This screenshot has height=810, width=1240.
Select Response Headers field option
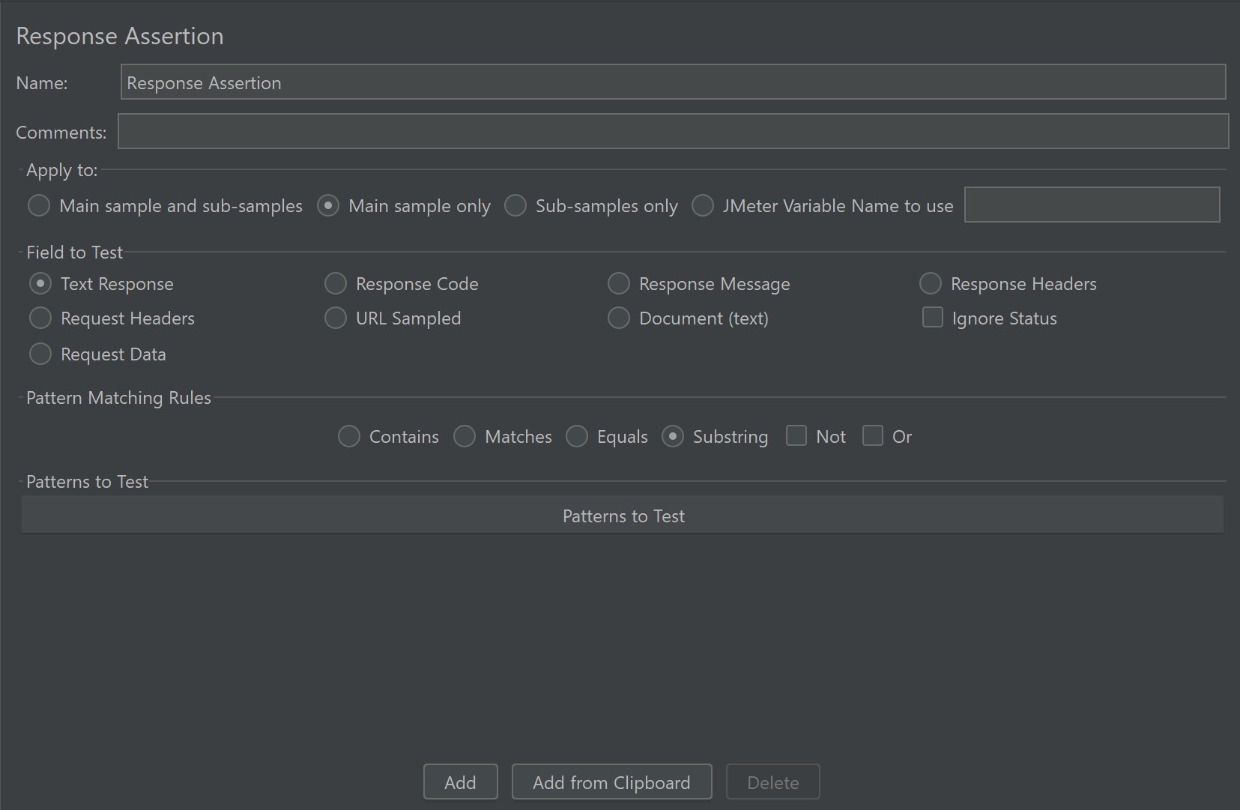[931, 283]
